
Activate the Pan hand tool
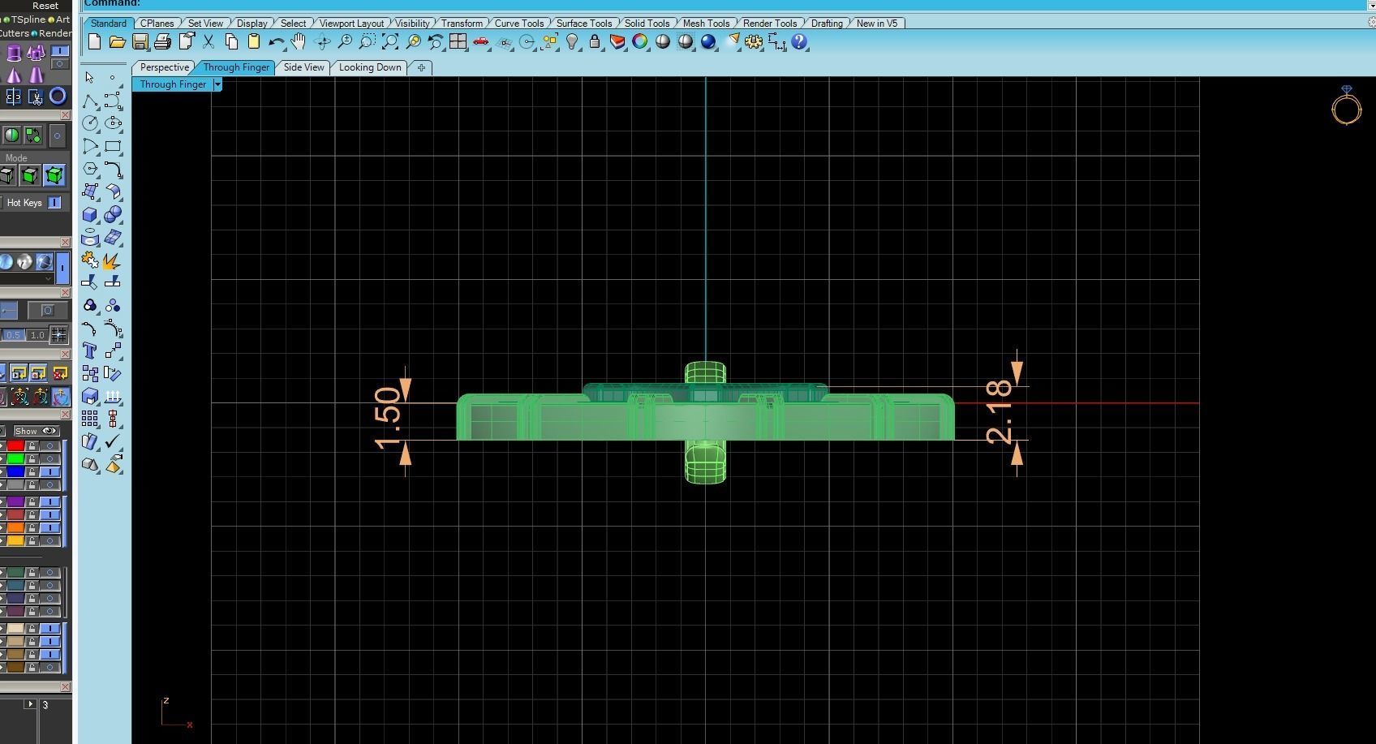coord(299,42)
